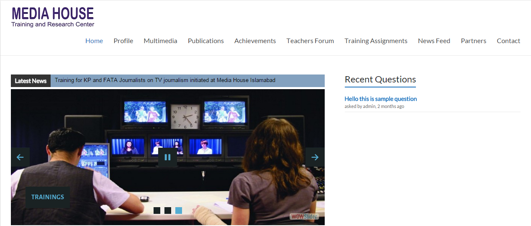Viewport: 531px width, 226px height.
Task: Open the Home menu item
Action: (94, 41)
